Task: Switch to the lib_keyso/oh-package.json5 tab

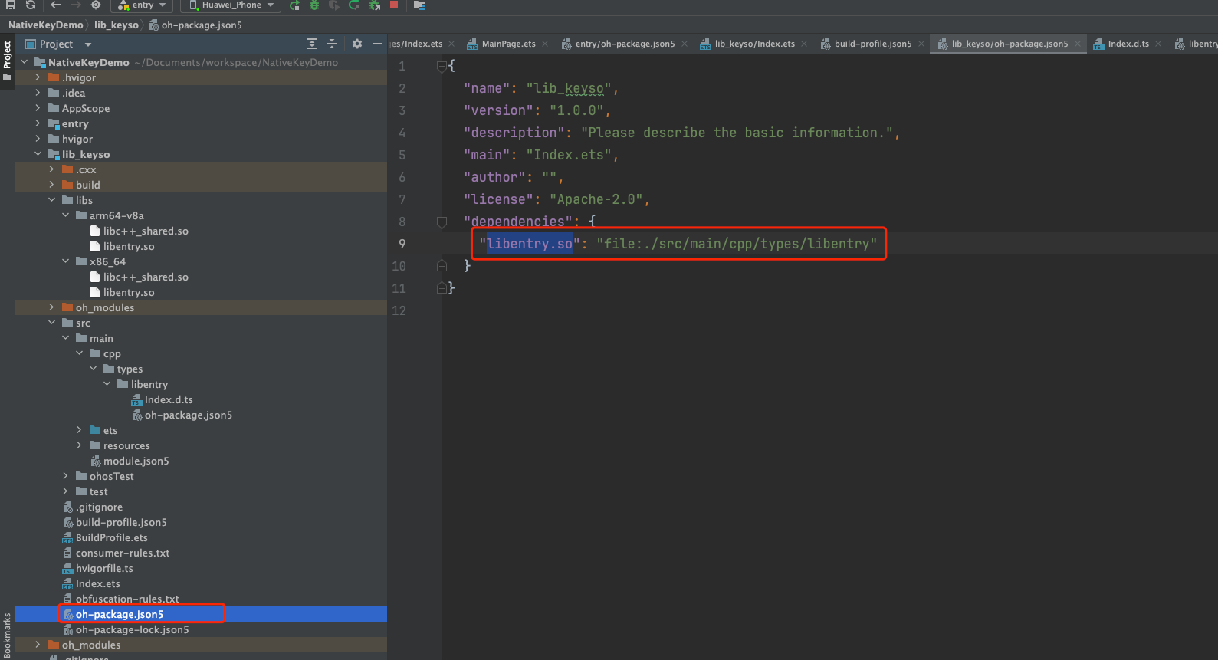Action: [1010, 44]
